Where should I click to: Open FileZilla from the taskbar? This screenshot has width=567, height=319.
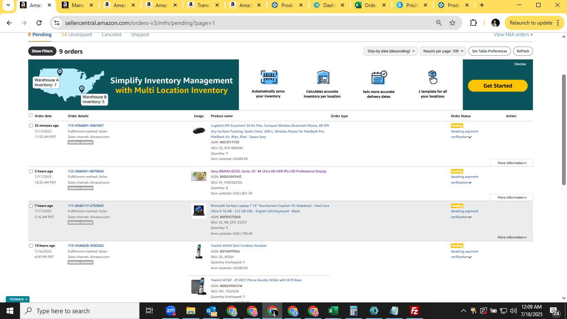(x=414, y=311)
